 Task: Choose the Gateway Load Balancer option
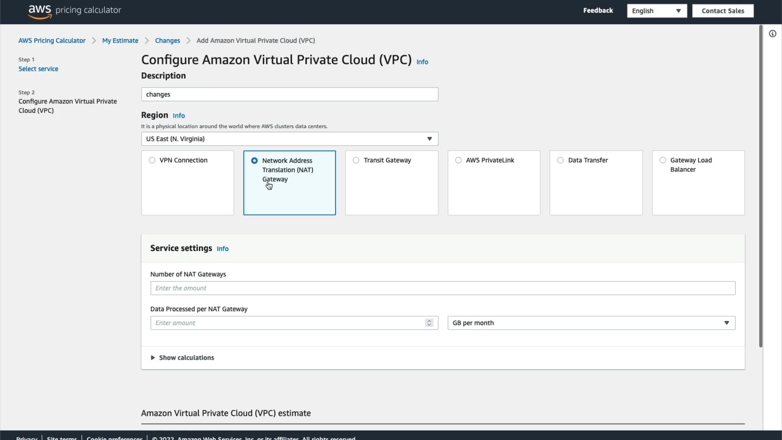(x=663, y=161)
